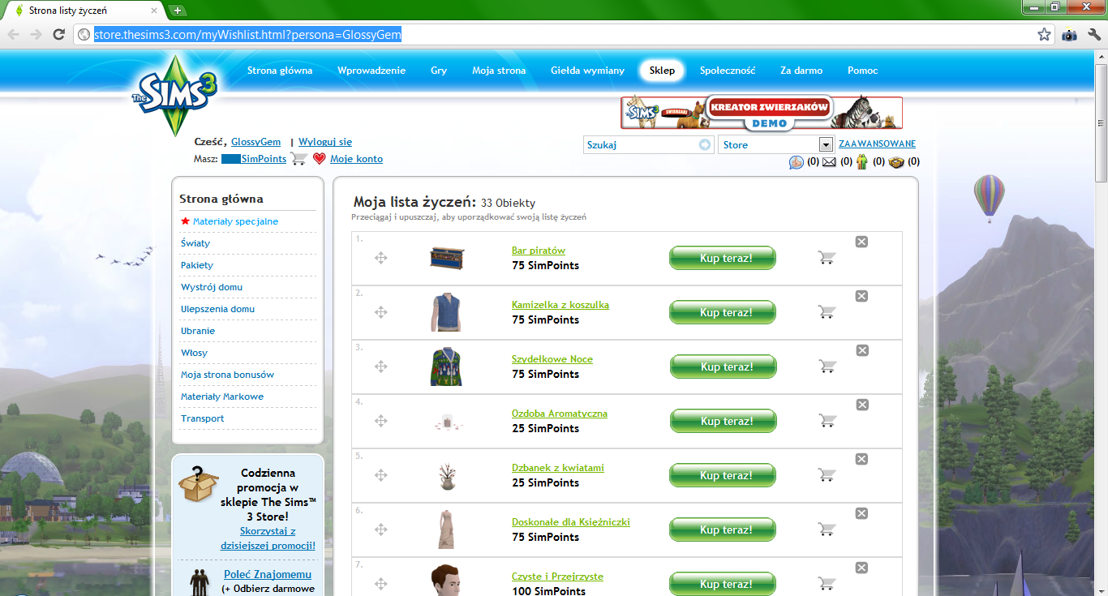Image resolution: width=1108 pixels, height=596 pixels.
Task: Click the Szydelkowe Noce sweater thumbnail
Action: coord(446,367)
